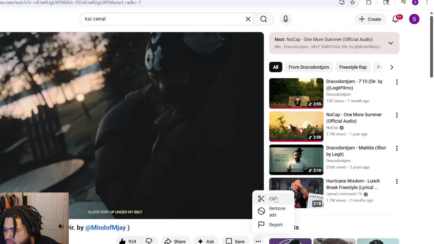Choose Report from the menu
This screenshot has width=434, height=244.
(273, 225)
